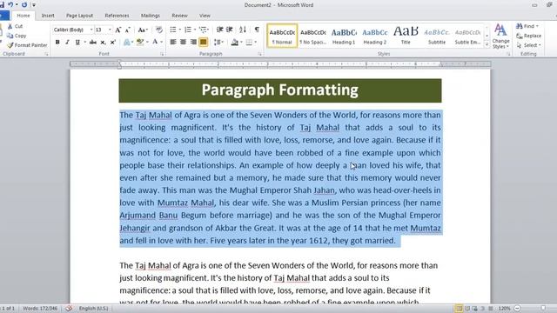This screenshot has height=313, width=557.
Task: Open the multilevel list menu
Action: pos(204,30)
